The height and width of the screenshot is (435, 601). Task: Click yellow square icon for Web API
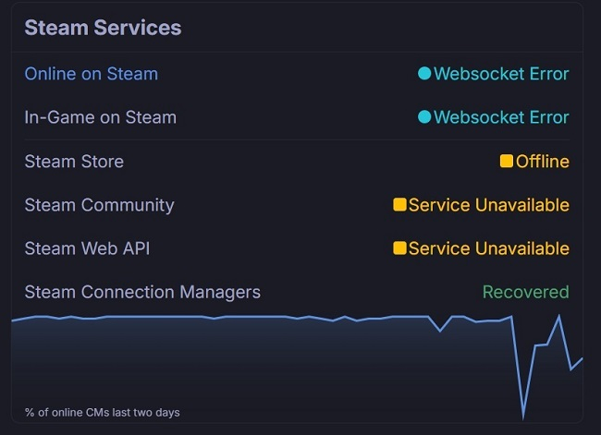399,248
